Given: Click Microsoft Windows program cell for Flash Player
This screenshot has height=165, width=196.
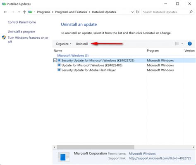Looking at the screenshot, I should click(x=160, y=70).
